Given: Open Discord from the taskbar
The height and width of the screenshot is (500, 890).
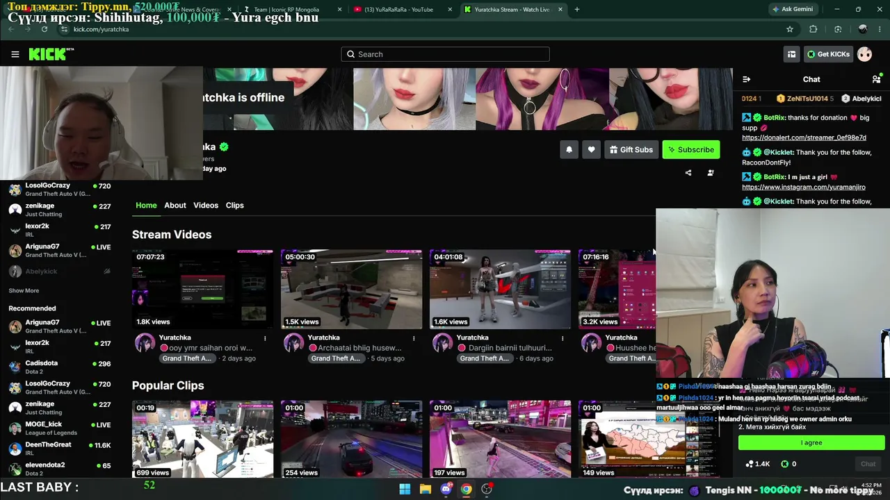Looking at the screenshot, I should tap(446, 489).
